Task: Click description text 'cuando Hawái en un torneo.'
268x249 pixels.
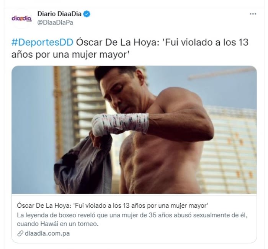Action: click(x=57, y=224)
